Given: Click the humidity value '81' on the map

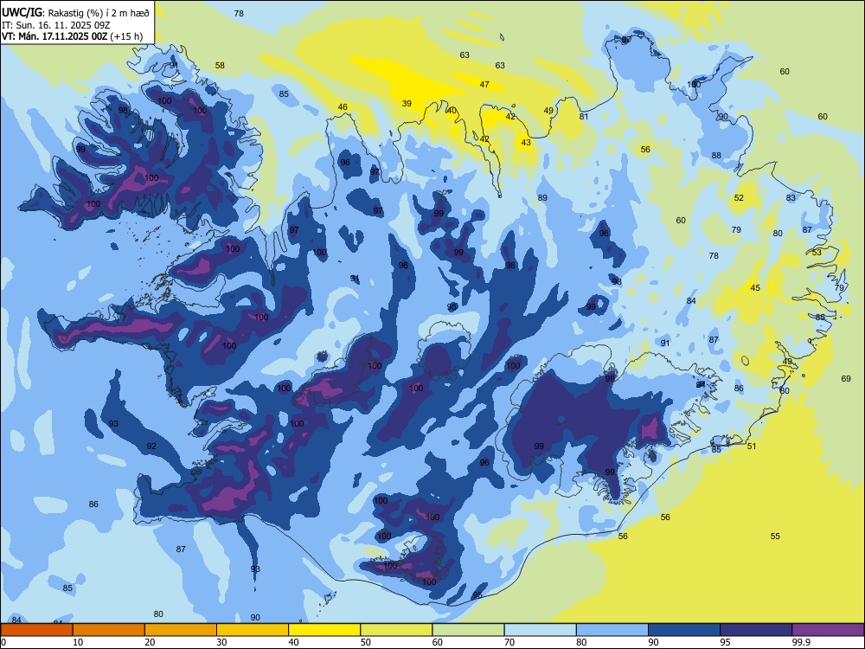Looking at the screenshot, I should point(584,117).
